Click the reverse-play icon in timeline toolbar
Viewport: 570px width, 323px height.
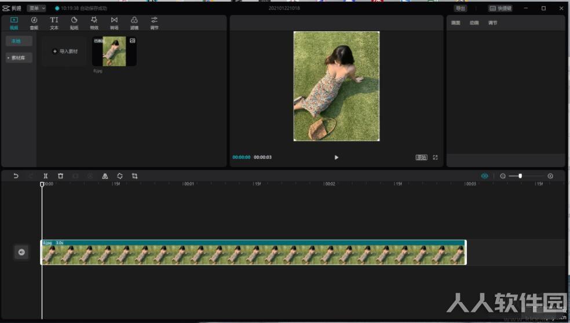(x=90, y=176)
